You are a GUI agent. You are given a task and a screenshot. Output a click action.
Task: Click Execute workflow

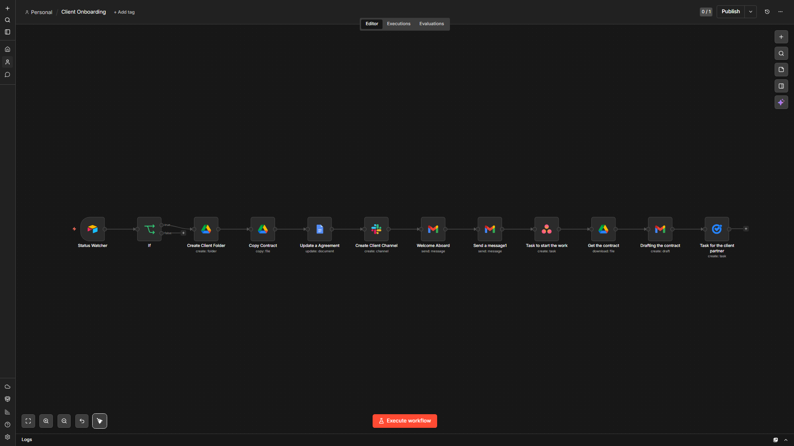405,421
